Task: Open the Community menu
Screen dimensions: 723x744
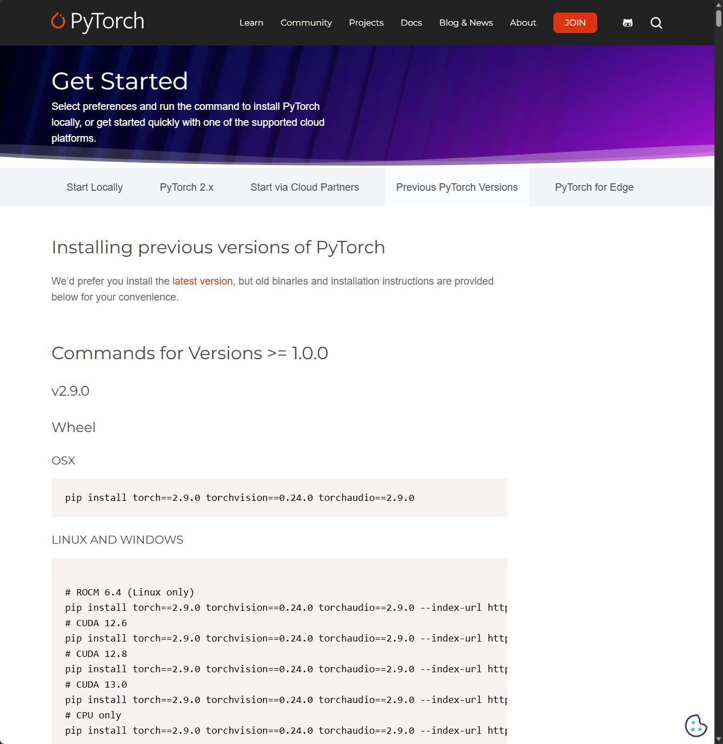Action: coord(306,23)
